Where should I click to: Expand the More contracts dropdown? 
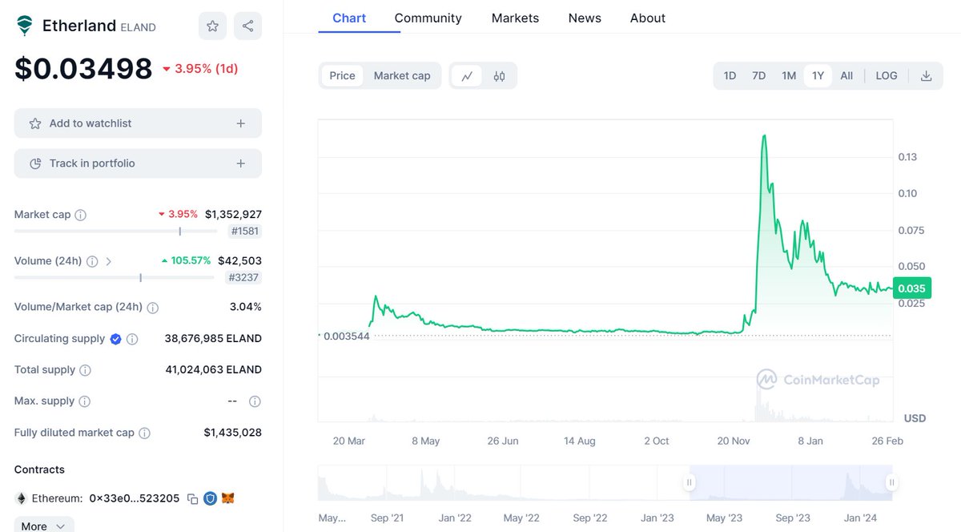[44, 526]
